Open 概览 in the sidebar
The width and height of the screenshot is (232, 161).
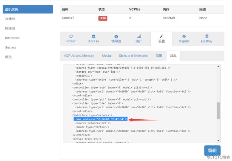coord(8,57)
